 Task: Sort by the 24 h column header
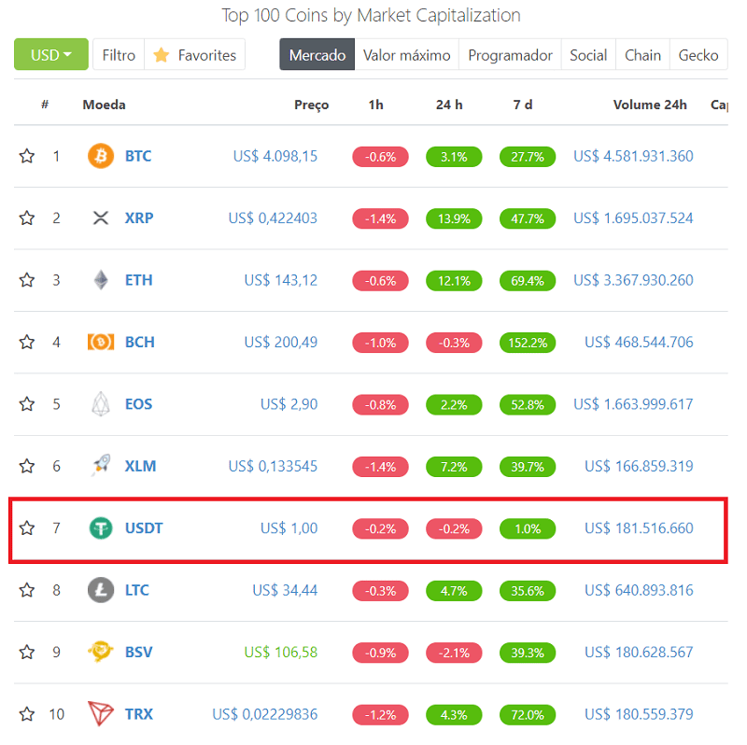pos(449,105)
